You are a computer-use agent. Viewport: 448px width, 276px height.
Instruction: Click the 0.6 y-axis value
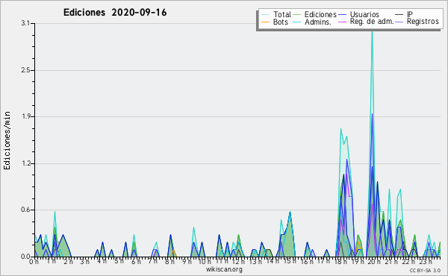pos(25,210)
